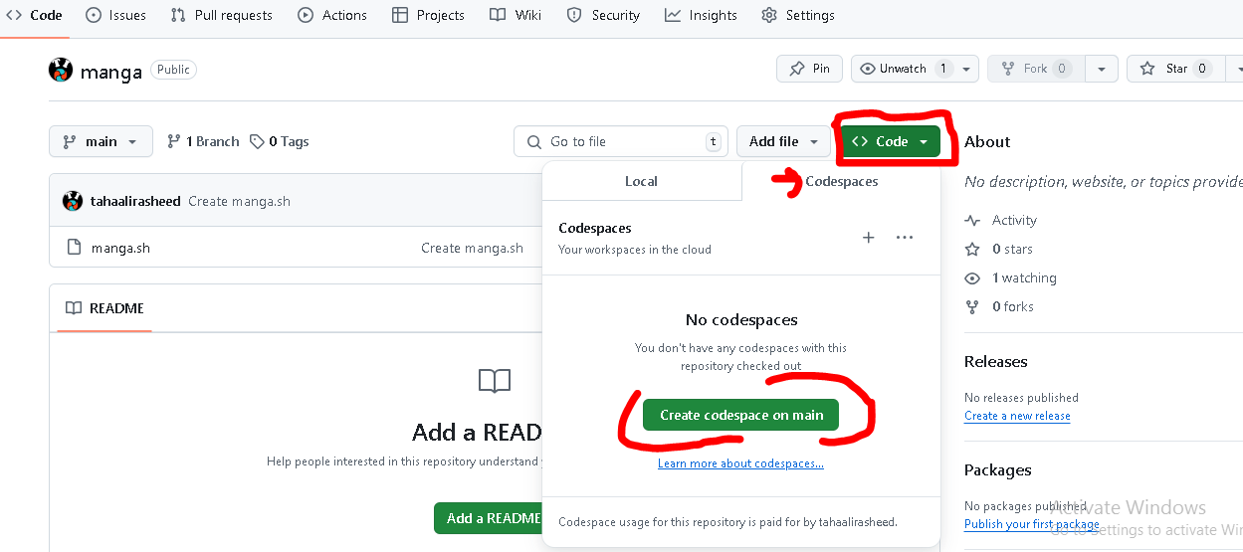Click the About heading
Image resolution: width=1243 pixels, height=552 pixels.
click(987, 141)
